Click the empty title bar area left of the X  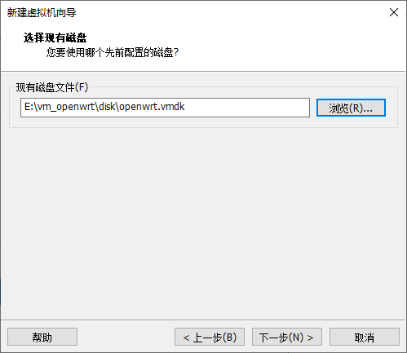[x=231, y=12]
